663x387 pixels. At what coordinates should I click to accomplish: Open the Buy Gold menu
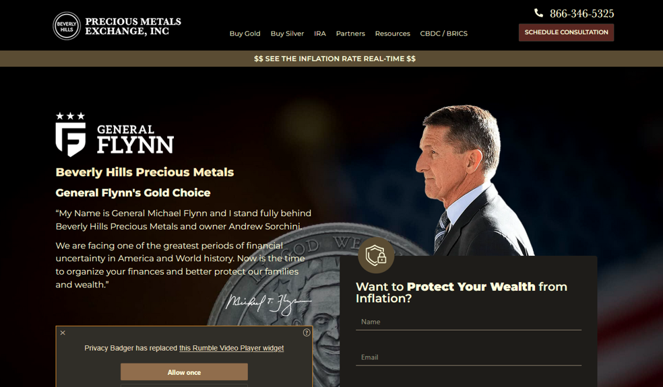click(245, 34)
